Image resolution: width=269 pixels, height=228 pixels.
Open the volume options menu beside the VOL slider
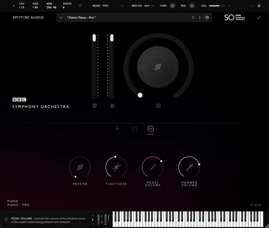229,6
